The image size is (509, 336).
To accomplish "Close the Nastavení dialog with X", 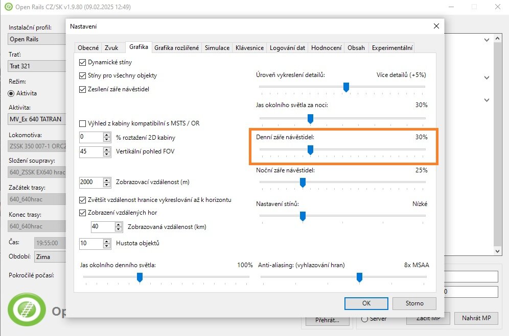I will point(436,26).
